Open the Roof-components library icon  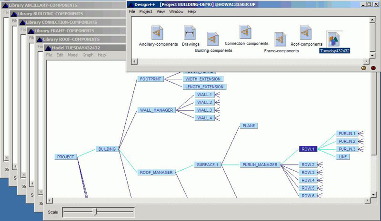(x=306, y=33)
